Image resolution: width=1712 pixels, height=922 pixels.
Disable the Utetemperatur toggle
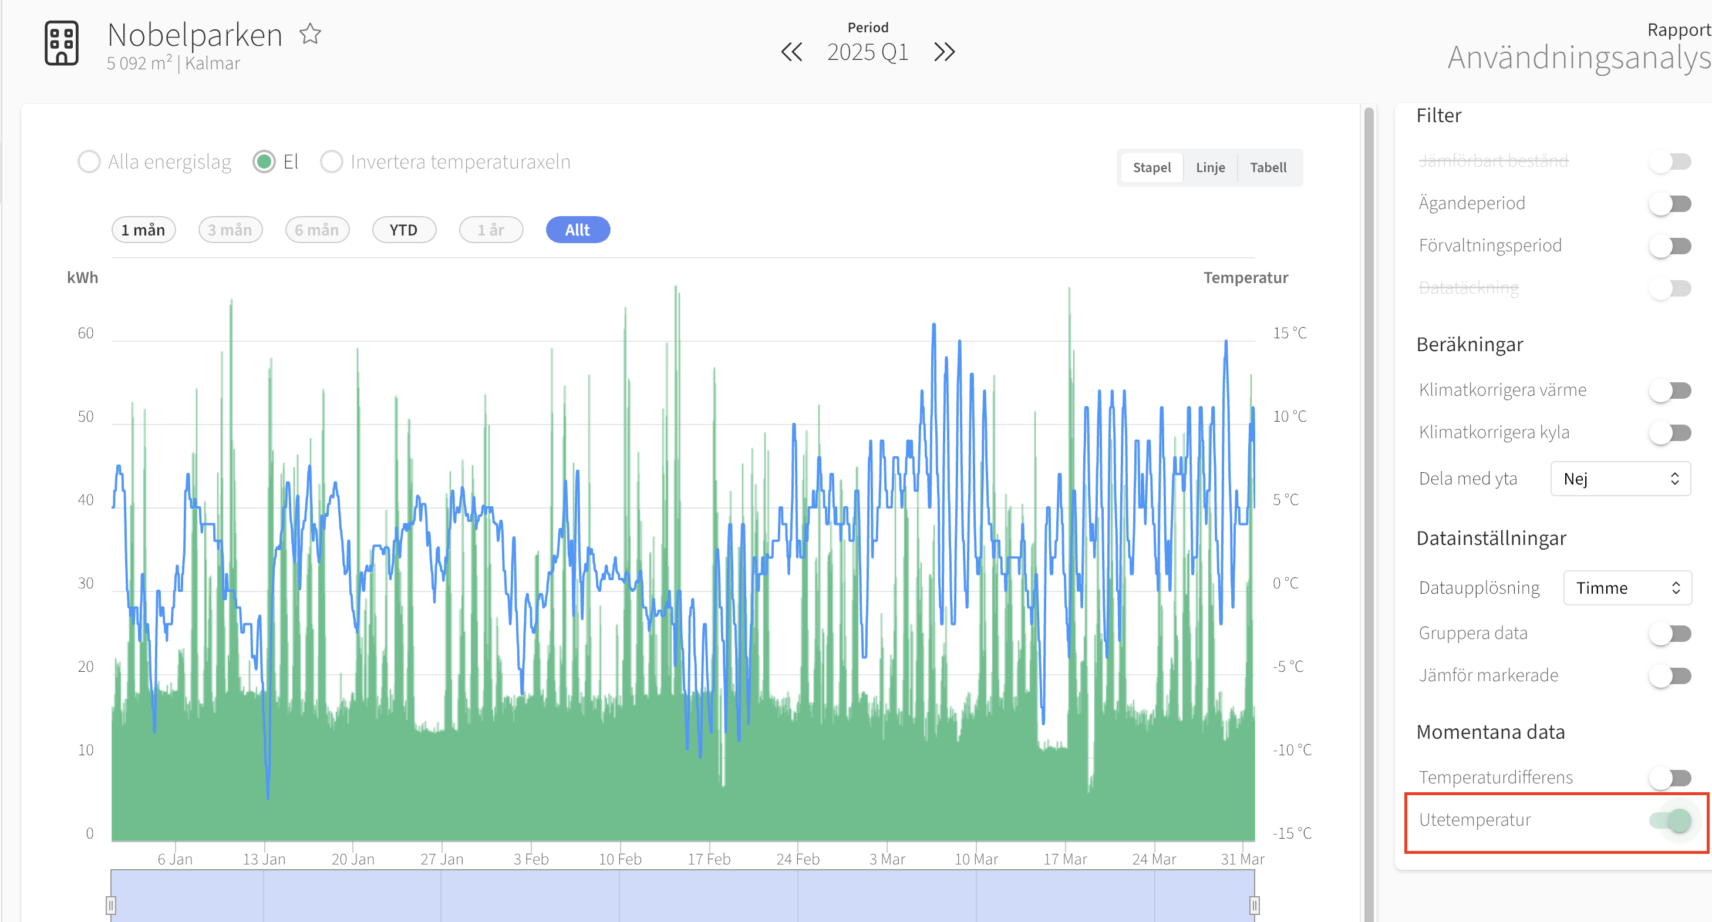click(1670, 820)
